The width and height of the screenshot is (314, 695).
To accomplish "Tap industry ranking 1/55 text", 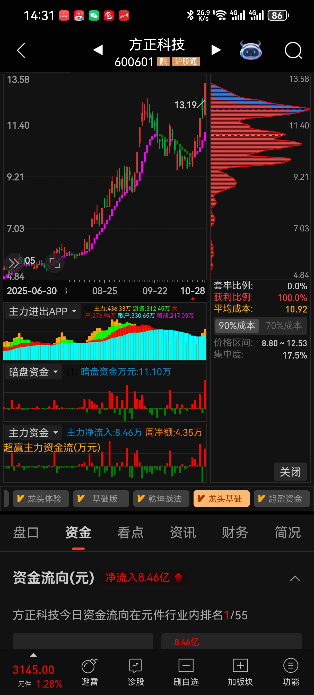I will coord(236,615).
